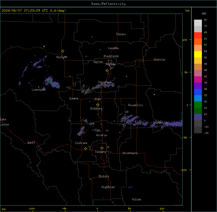The width and height of the screenshot is (217, 212).
Task: Click the white asterisk marker east of Innisfail
Action: [x=126, y=76]
